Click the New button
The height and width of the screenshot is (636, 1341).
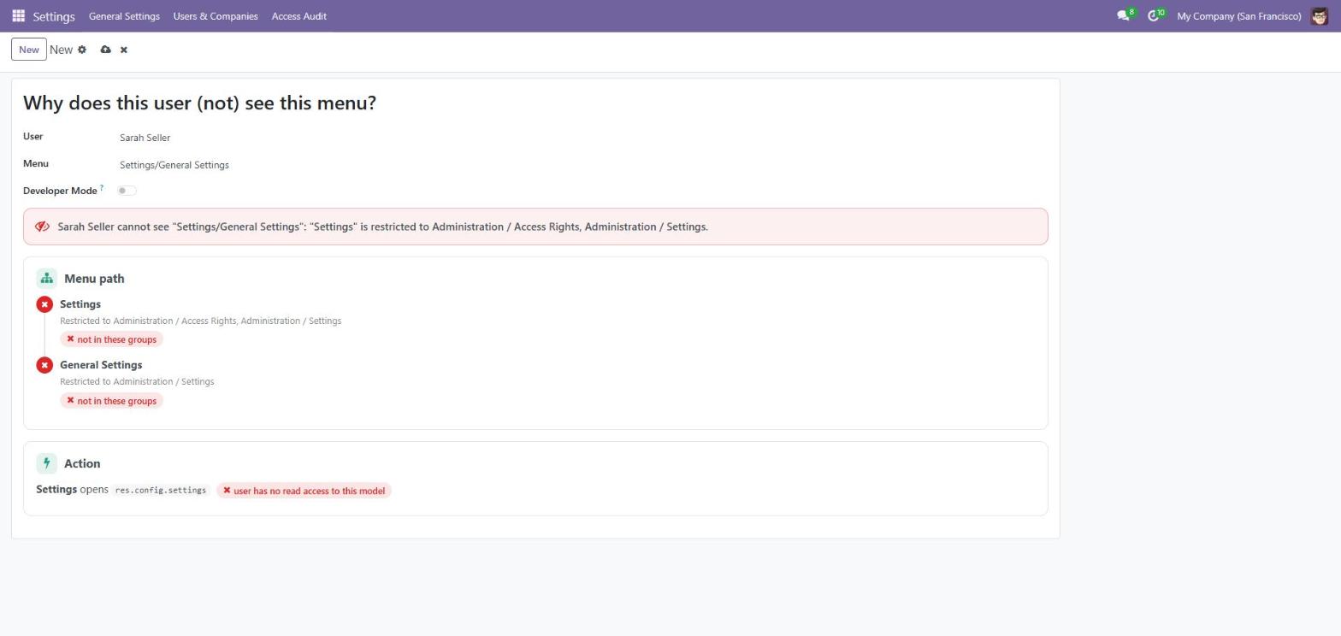click(29, 50)
